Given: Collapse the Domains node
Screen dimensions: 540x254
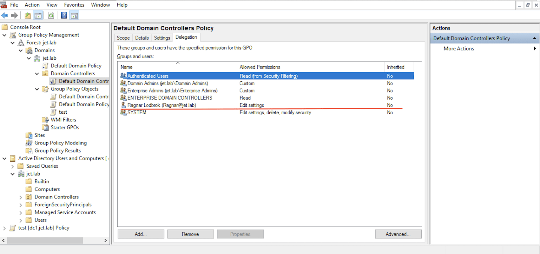Looking at the screenshot, I should click(x=21, y=50).
